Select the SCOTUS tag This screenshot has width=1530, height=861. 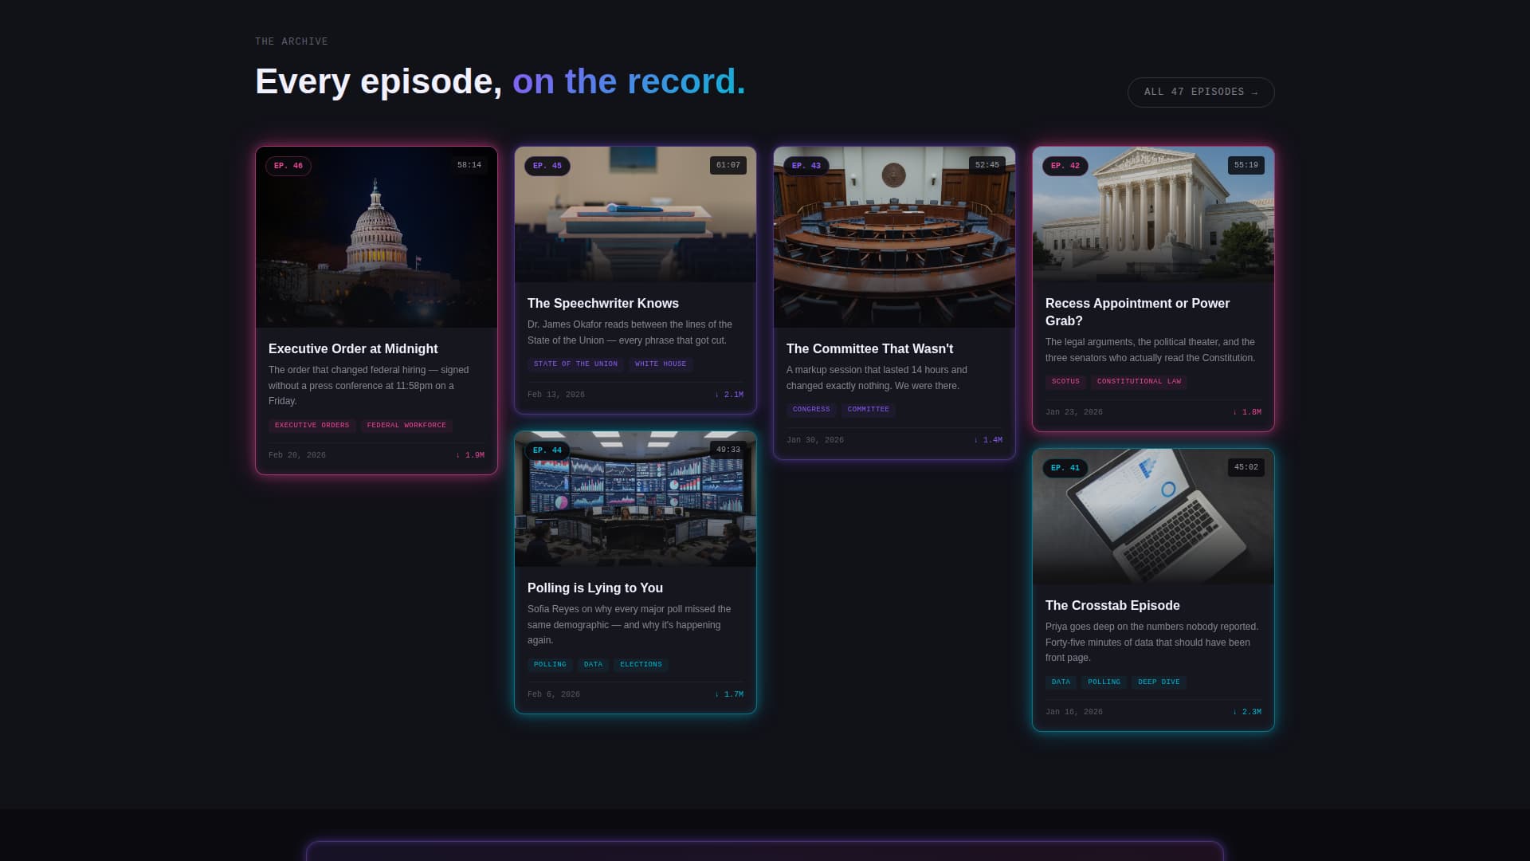tap(1066, 381)
